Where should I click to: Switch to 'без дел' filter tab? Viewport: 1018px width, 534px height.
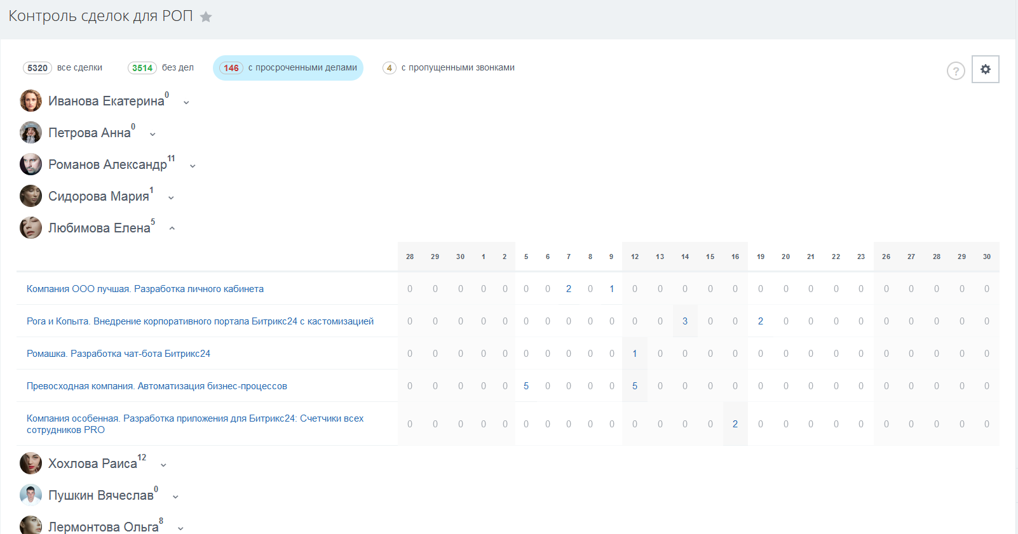[161, 68]
